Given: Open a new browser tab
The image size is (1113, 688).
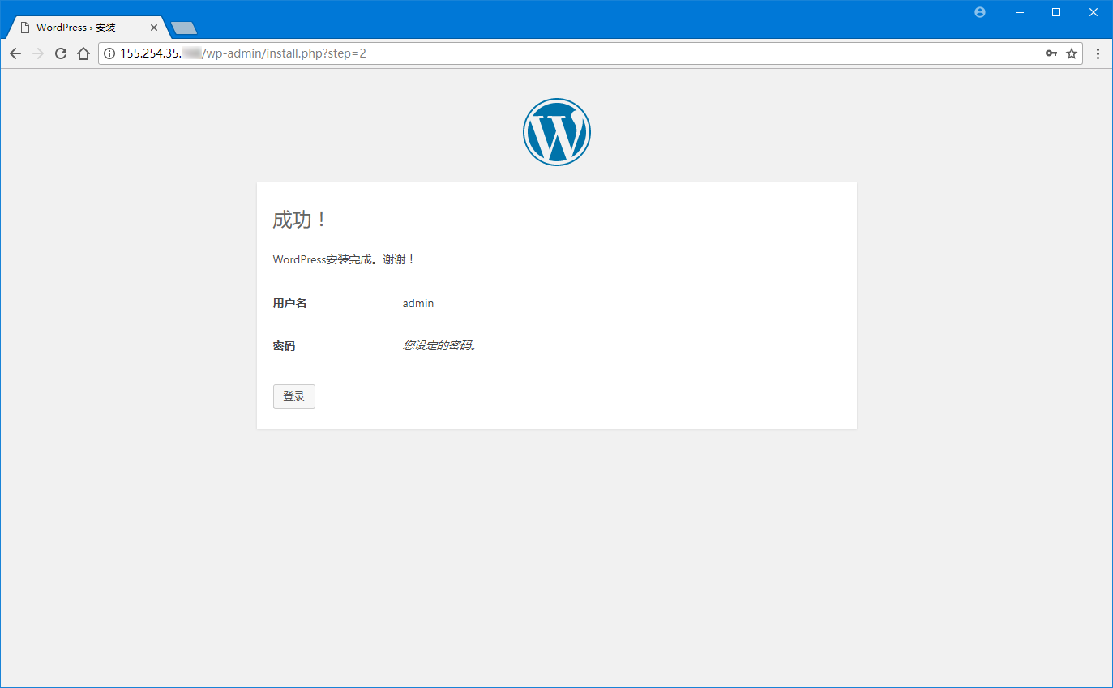Looking at the screenshot, I should click(184, 28).
